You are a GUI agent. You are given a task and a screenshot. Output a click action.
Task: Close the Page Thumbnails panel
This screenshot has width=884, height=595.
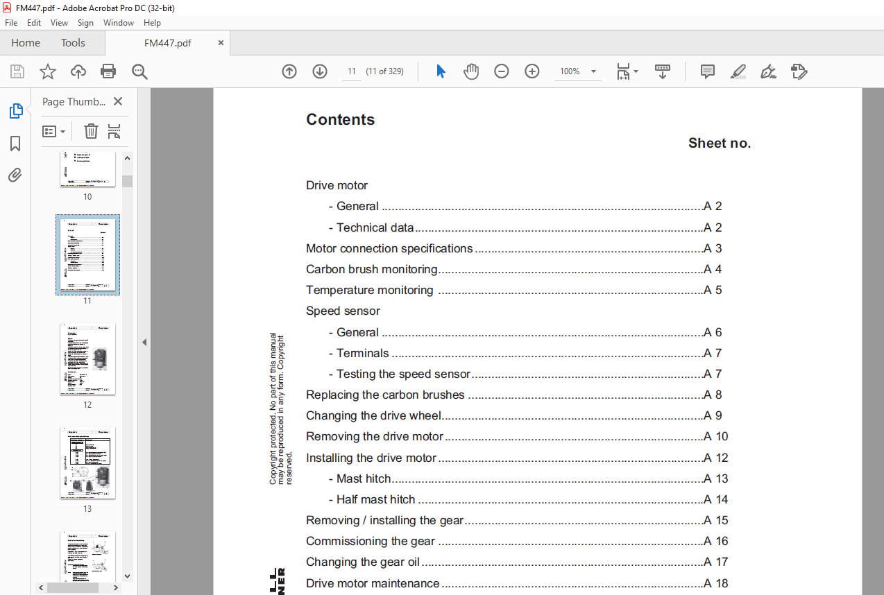pos(118,102)
